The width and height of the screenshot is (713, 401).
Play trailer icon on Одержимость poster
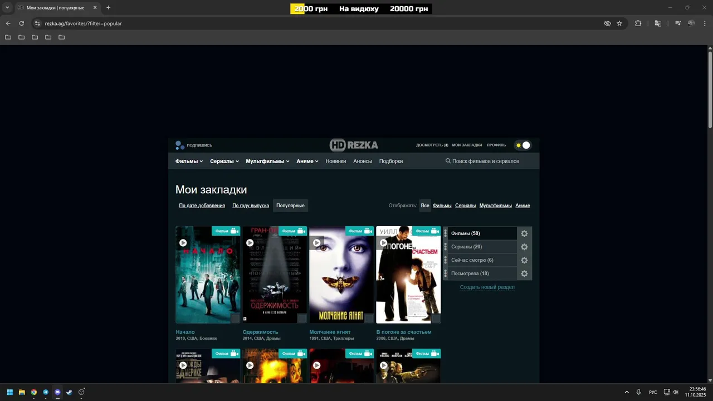[x=250, y=243]
